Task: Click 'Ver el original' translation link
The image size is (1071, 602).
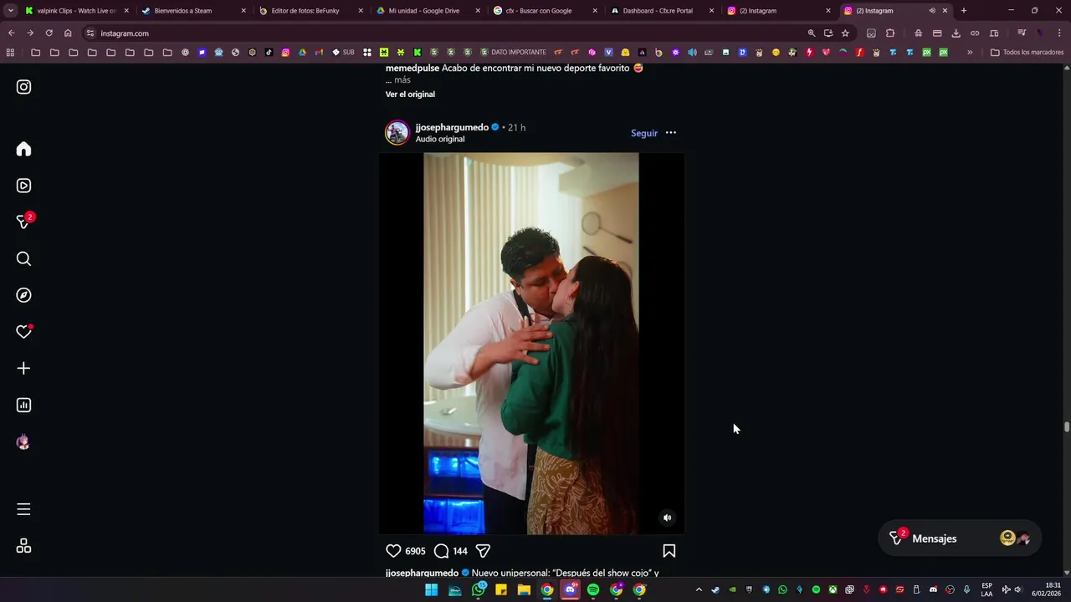Action: (410, 94)
